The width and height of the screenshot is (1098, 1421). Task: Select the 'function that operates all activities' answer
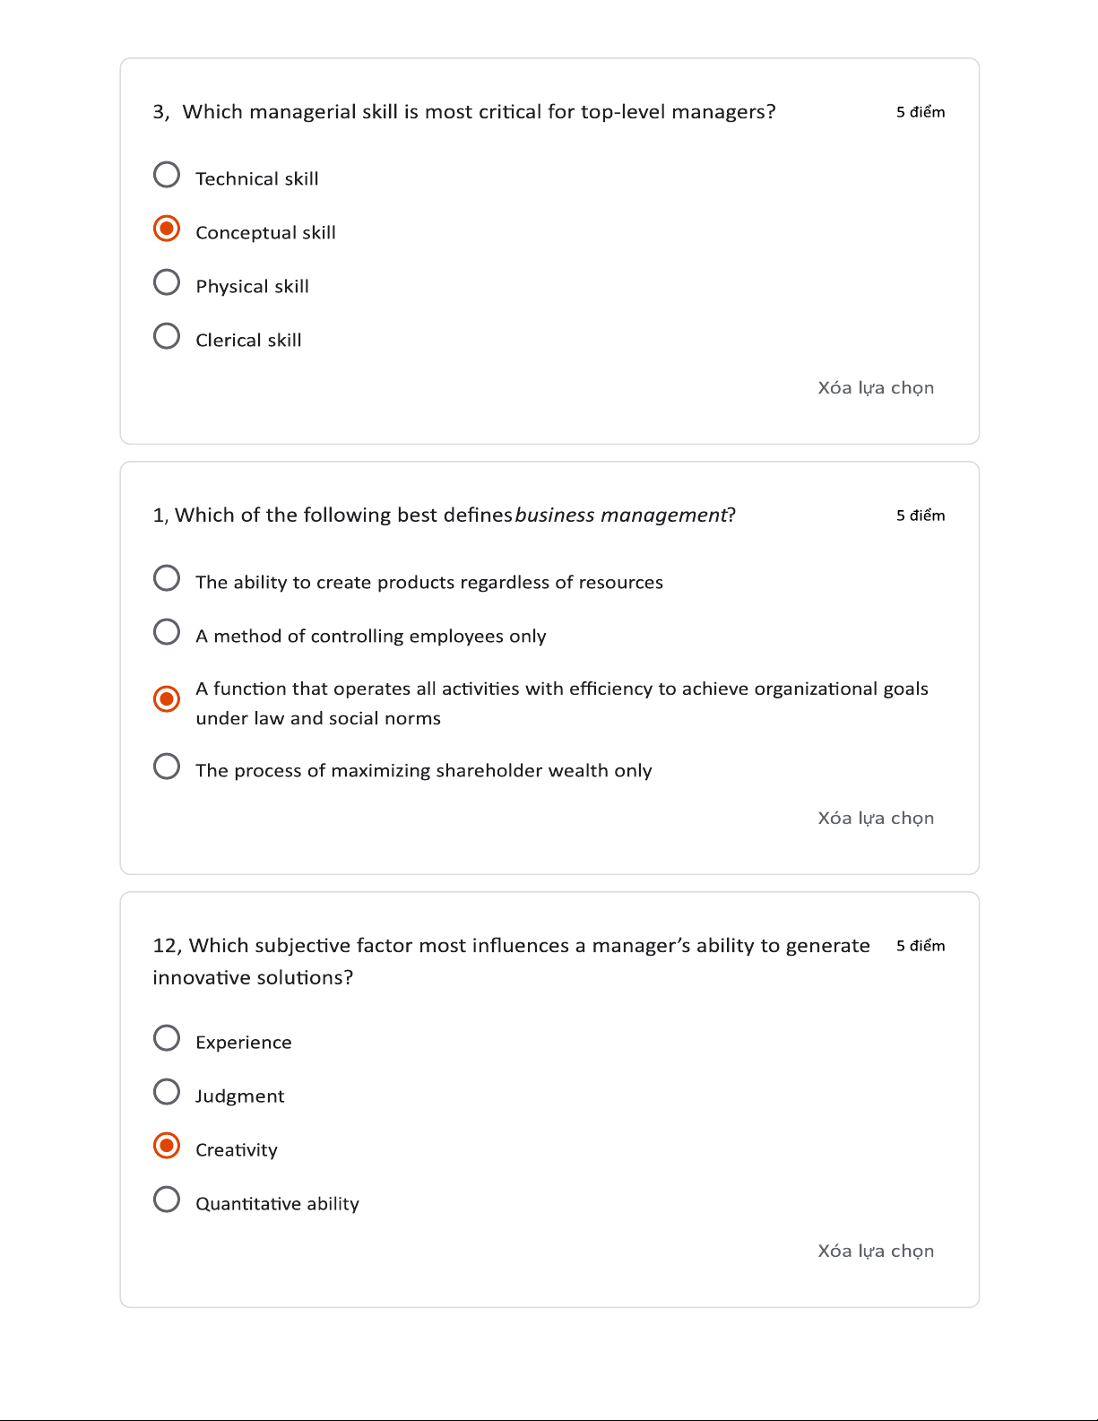tap(167, 698)
